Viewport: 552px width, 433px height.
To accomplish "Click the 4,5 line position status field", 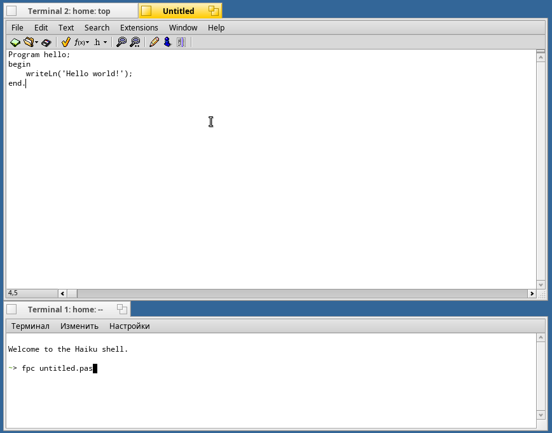I will coord(32,293).
